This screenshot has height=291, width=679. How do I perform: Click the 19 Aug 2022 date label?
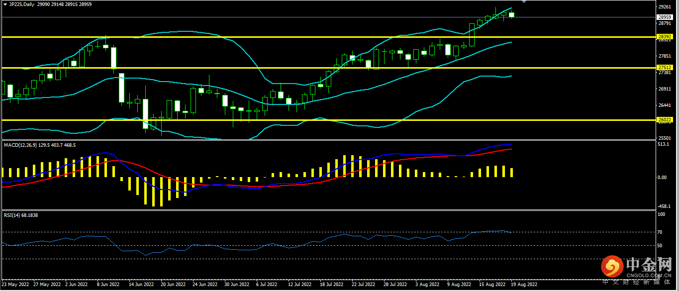[x=524, y=285]
